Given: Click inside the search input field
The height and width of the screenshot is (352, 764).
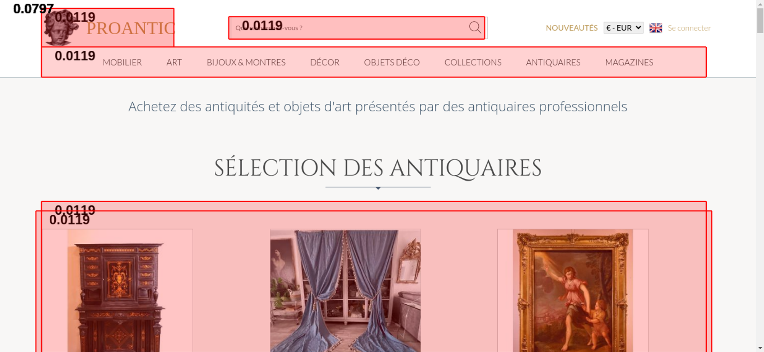Looking at the screenshot, I should pos(350,28).
